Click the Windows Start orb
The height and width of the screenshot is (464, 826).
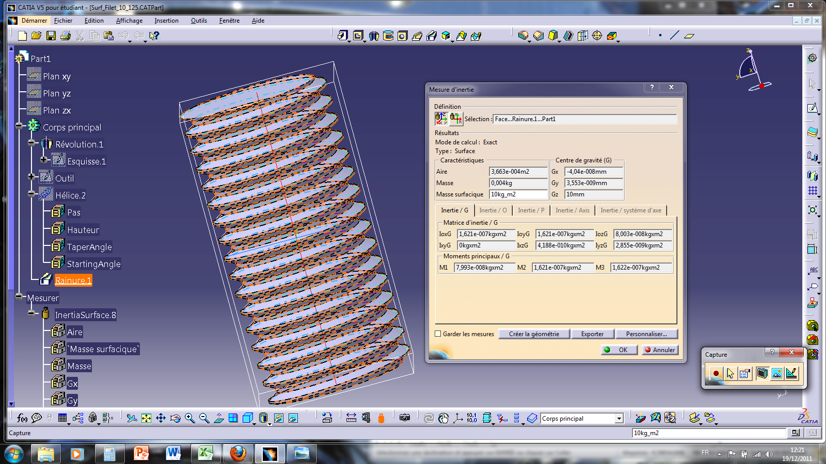(x=14, y=454)
